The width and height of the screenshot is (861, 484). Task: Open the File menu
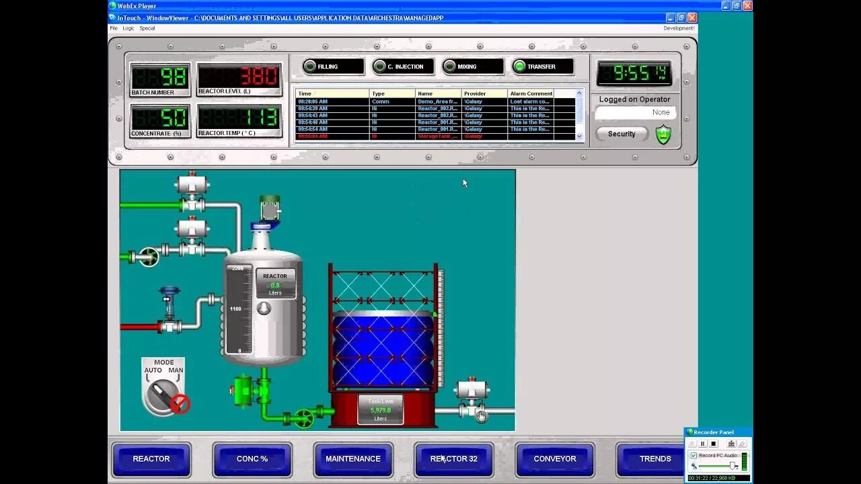pyautogui.click(x=114, y=28)
